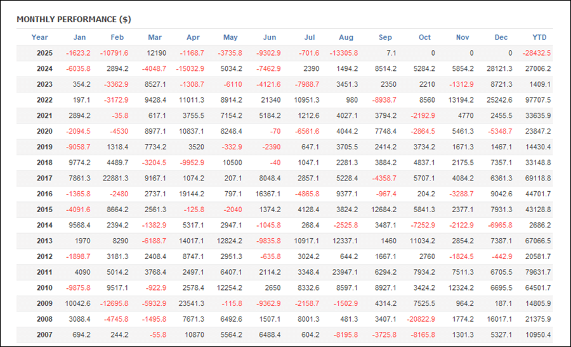Click the 2007 year row label
The width and height of the screenshot is (571, 347).
coord(44,334)
